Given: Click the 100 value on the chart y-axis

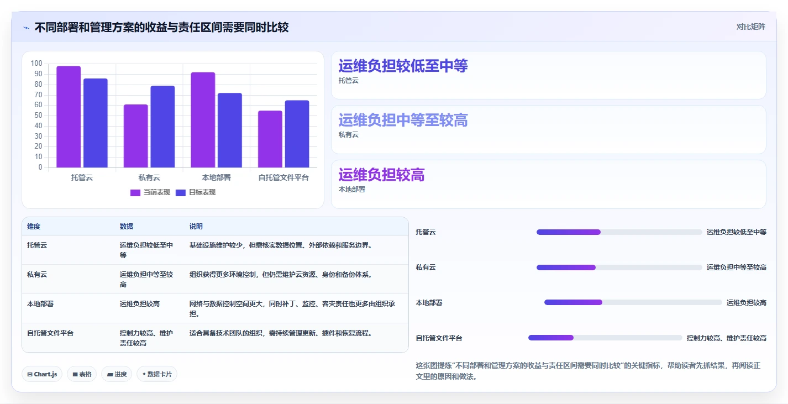Looking at the screenshot, I should point(36,64).
